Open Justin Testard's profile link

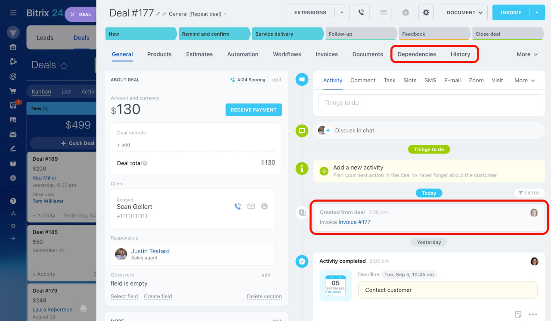point(150,251)
